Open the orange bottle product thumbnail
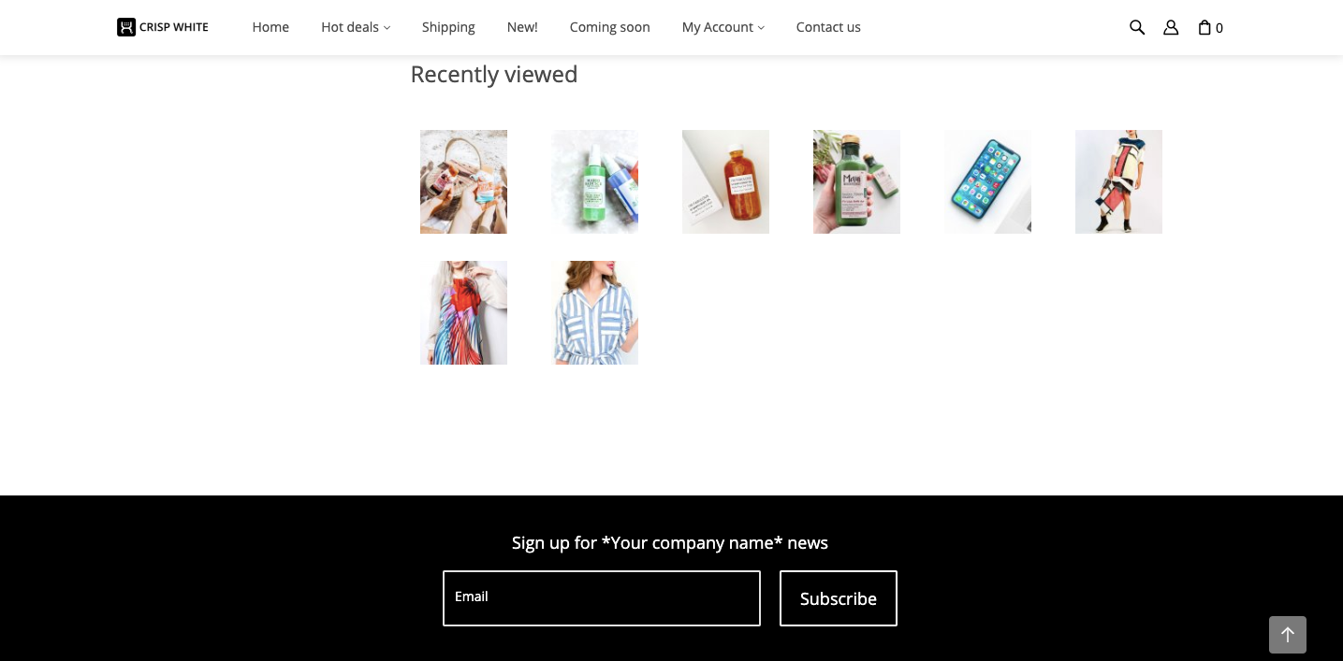The image size is (1343, 661). [x=725, y=181]
